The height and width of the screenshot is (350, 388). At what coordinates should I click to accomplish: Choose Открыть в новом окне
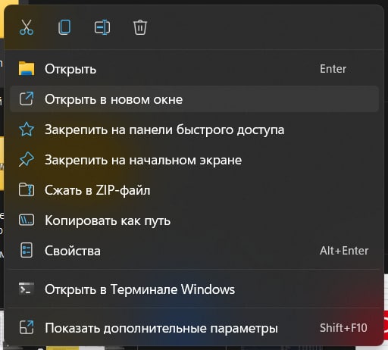(194, 99)
